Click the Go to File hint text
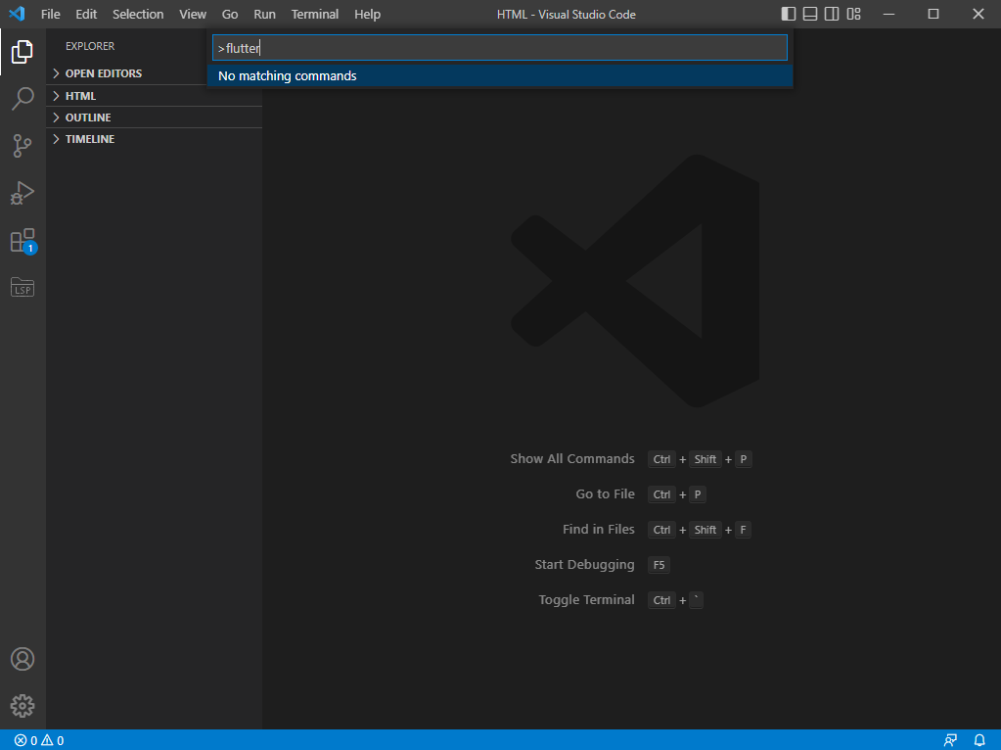The width and height of the screenshot is (1001, 750). tap(605, 493)
